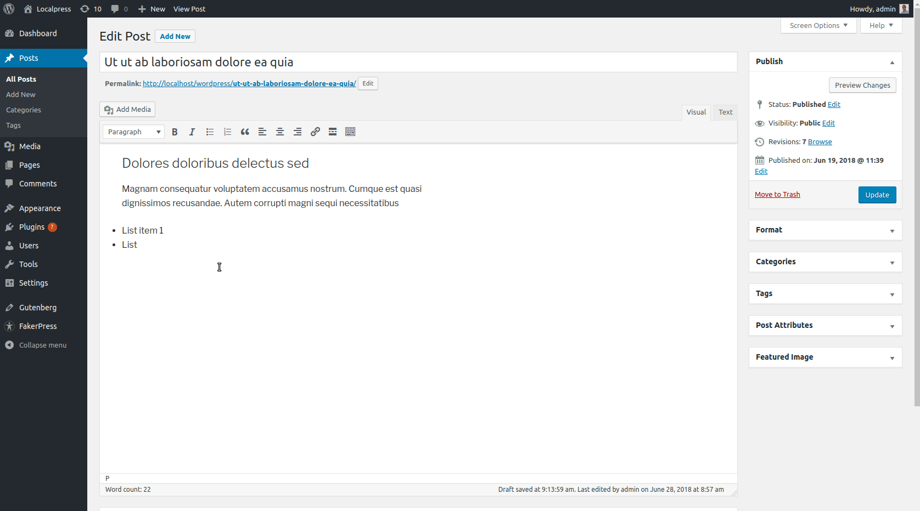Apply italic formatting from the toolbar
The height and width of the screenshot is (511, 920).
coord(192,132)
